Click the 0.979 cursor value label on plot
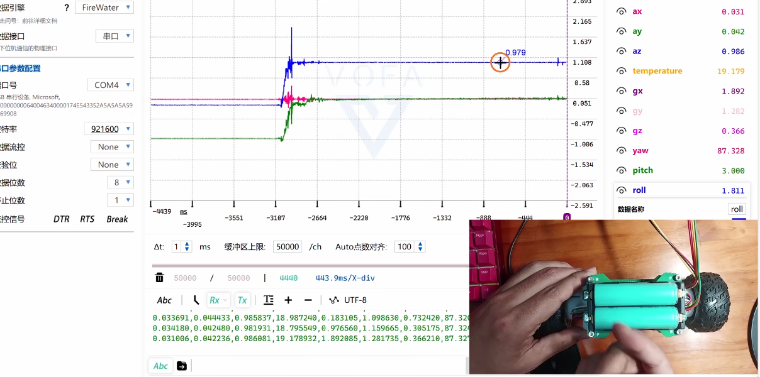Screen dimensions: 760x377 (515, 53)
